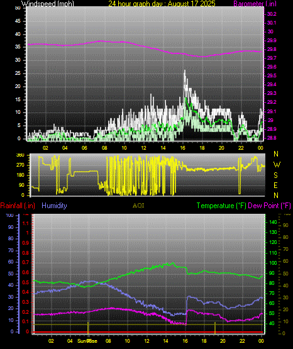Click the 45 value on the windspeed axis

pyautogui.click(x=18, y=21)
